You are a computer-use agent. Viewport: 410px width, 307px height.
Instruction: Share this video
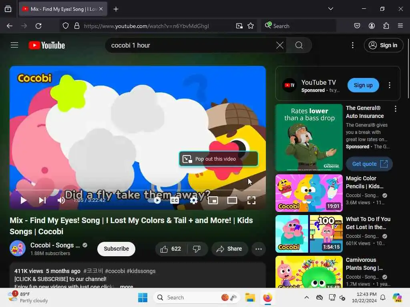(x=229, y=249)
